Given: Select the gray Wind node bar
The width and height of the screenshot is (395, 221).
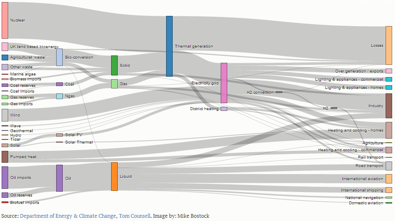Looking at the screenshot, I should tap(5, 115).
